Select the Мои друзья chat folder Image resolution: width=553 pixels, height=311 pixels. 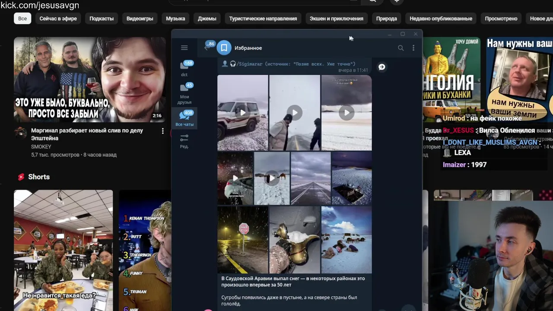click(184, 94)
